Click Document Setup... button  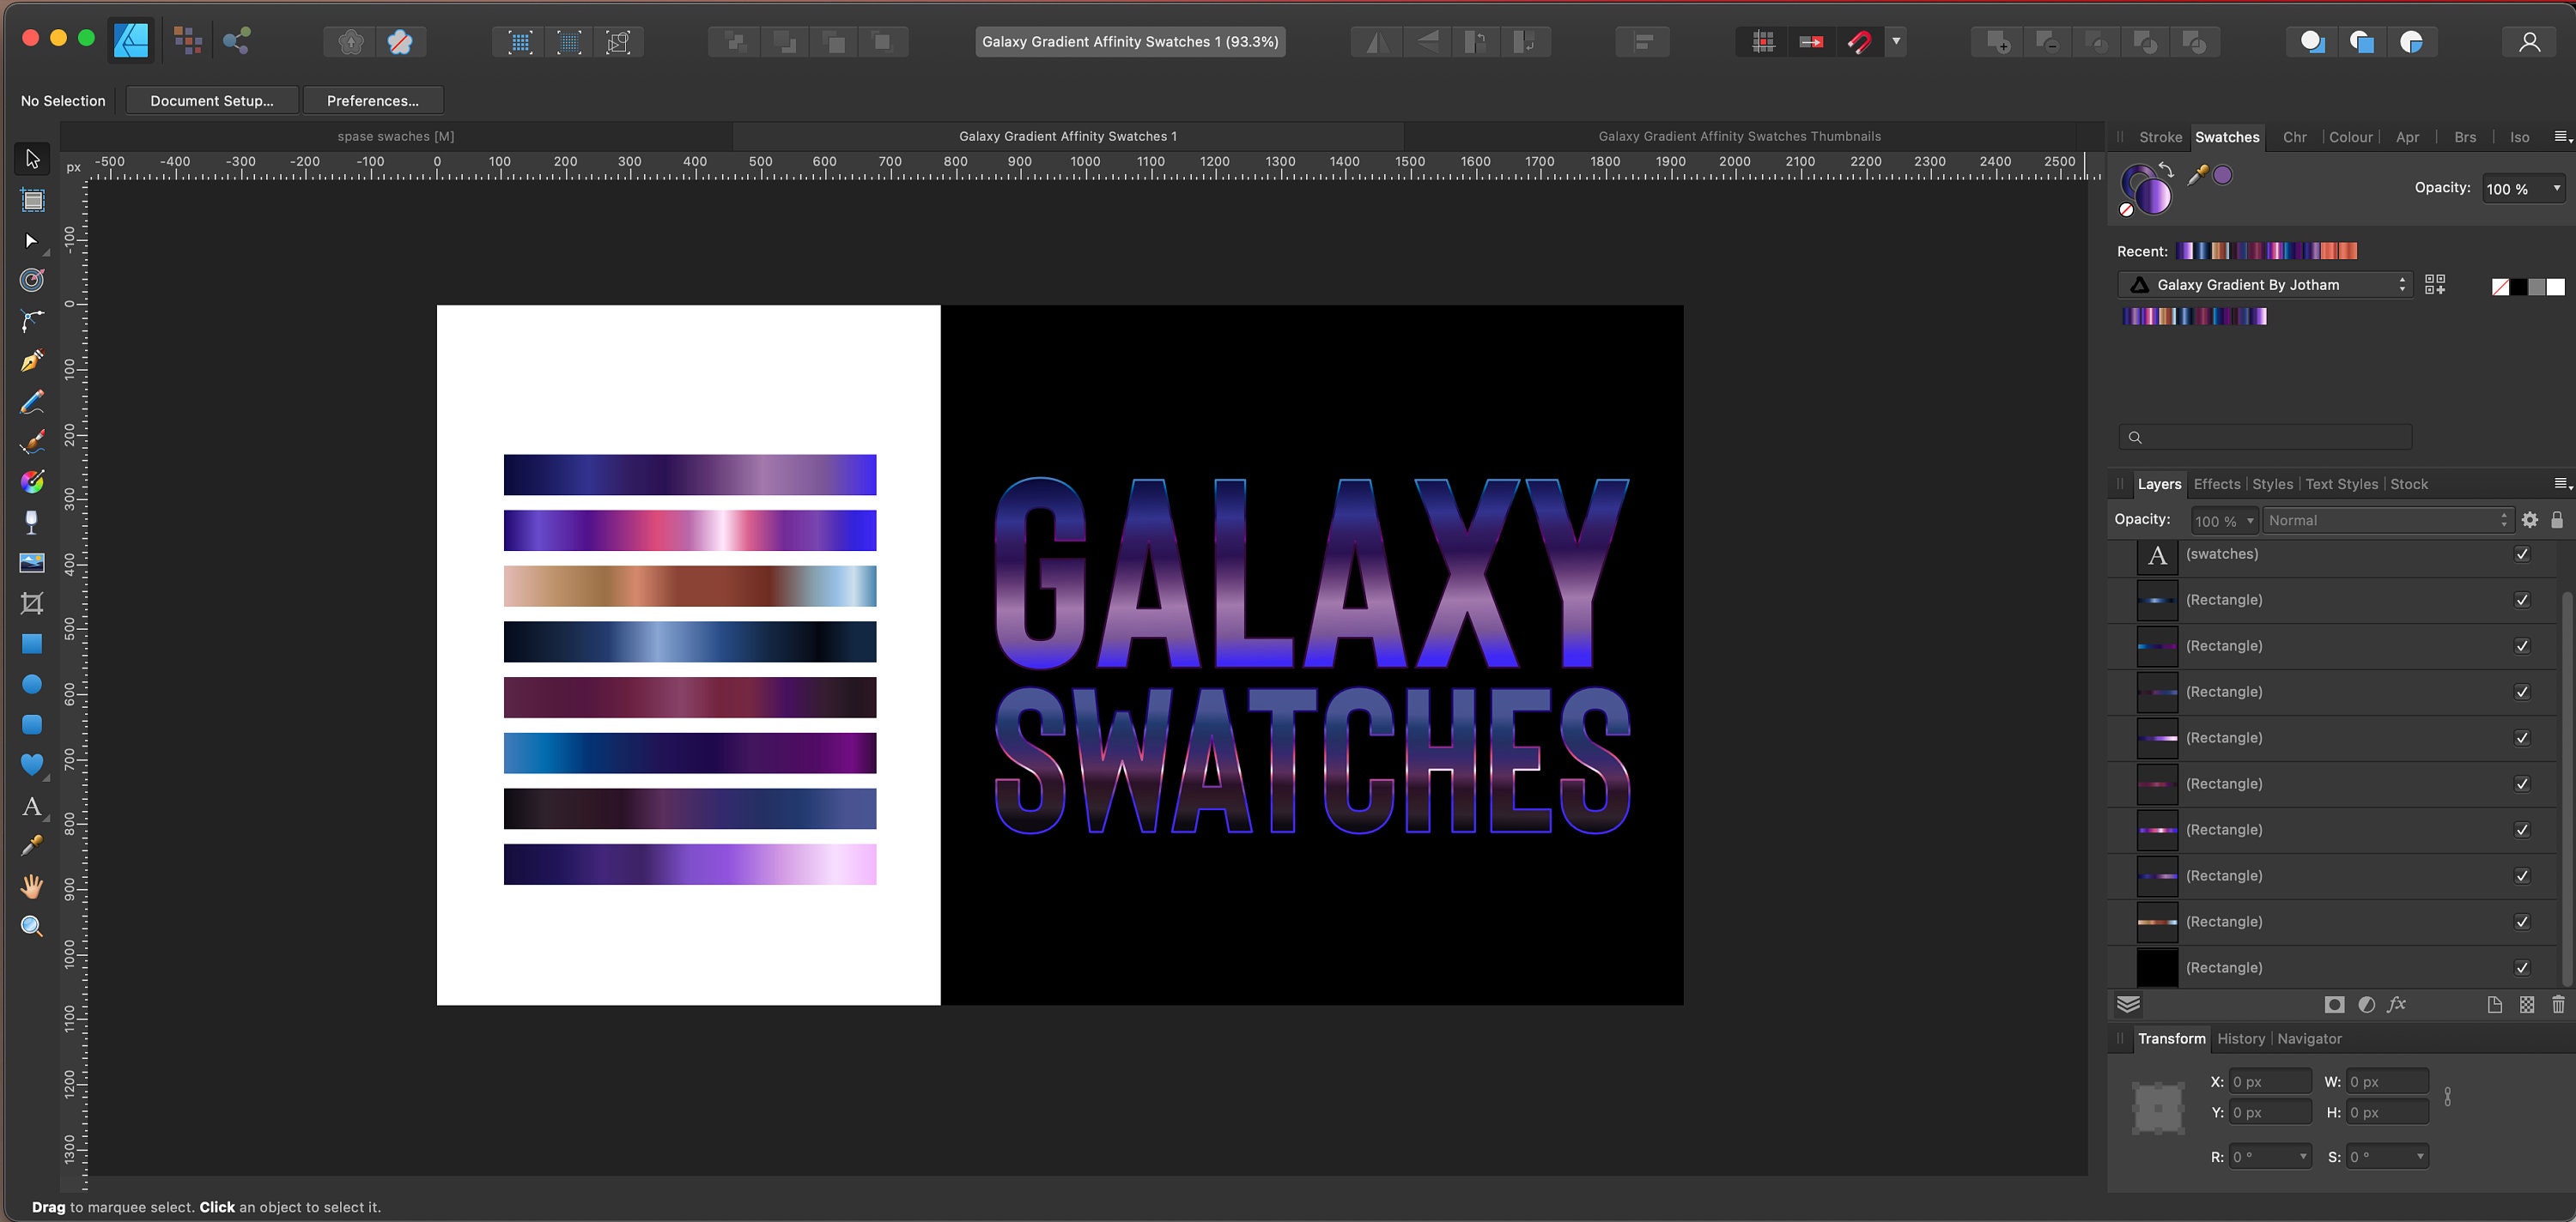click(212, 101)
